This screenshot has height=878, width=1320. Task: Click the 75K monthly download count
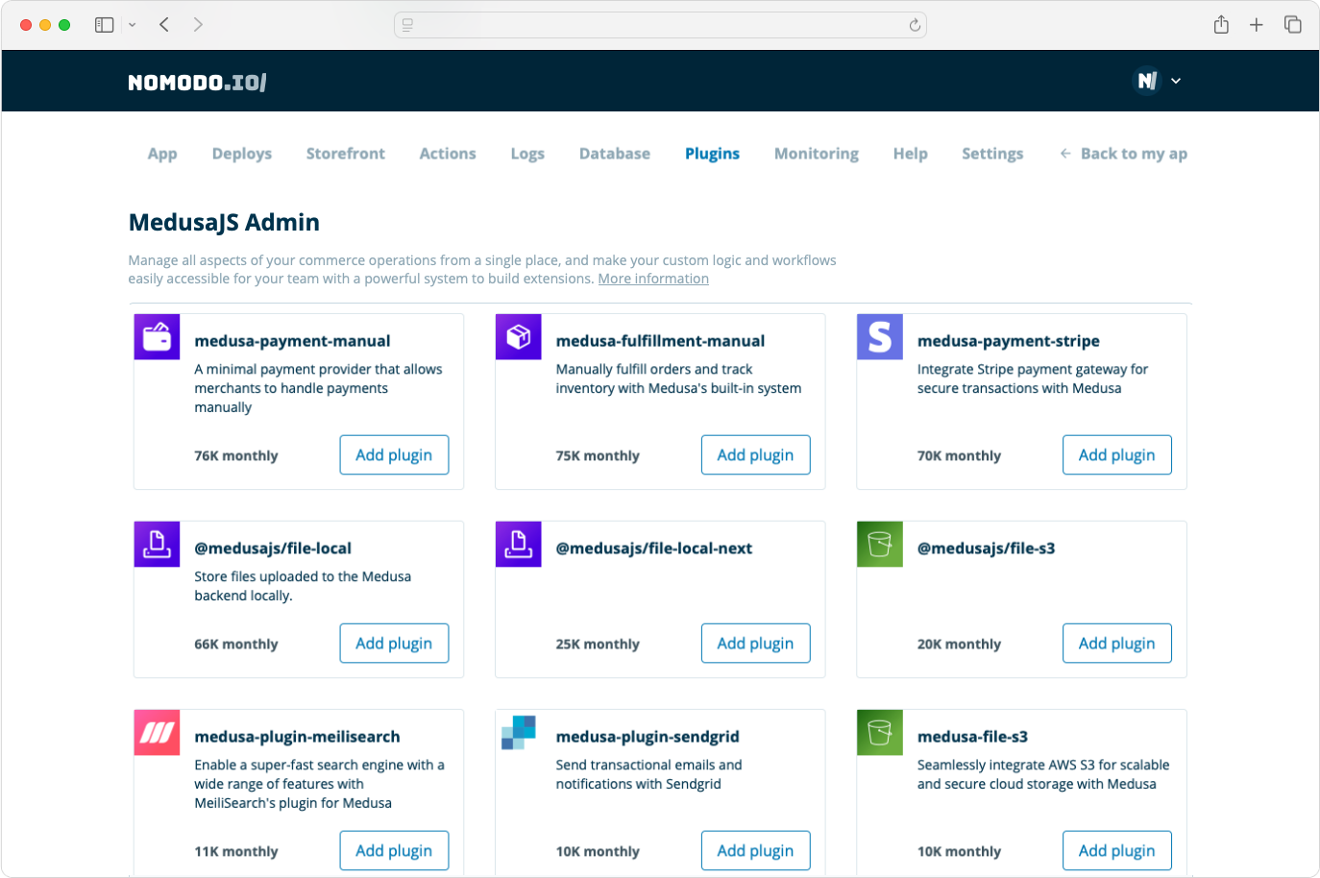598,456
